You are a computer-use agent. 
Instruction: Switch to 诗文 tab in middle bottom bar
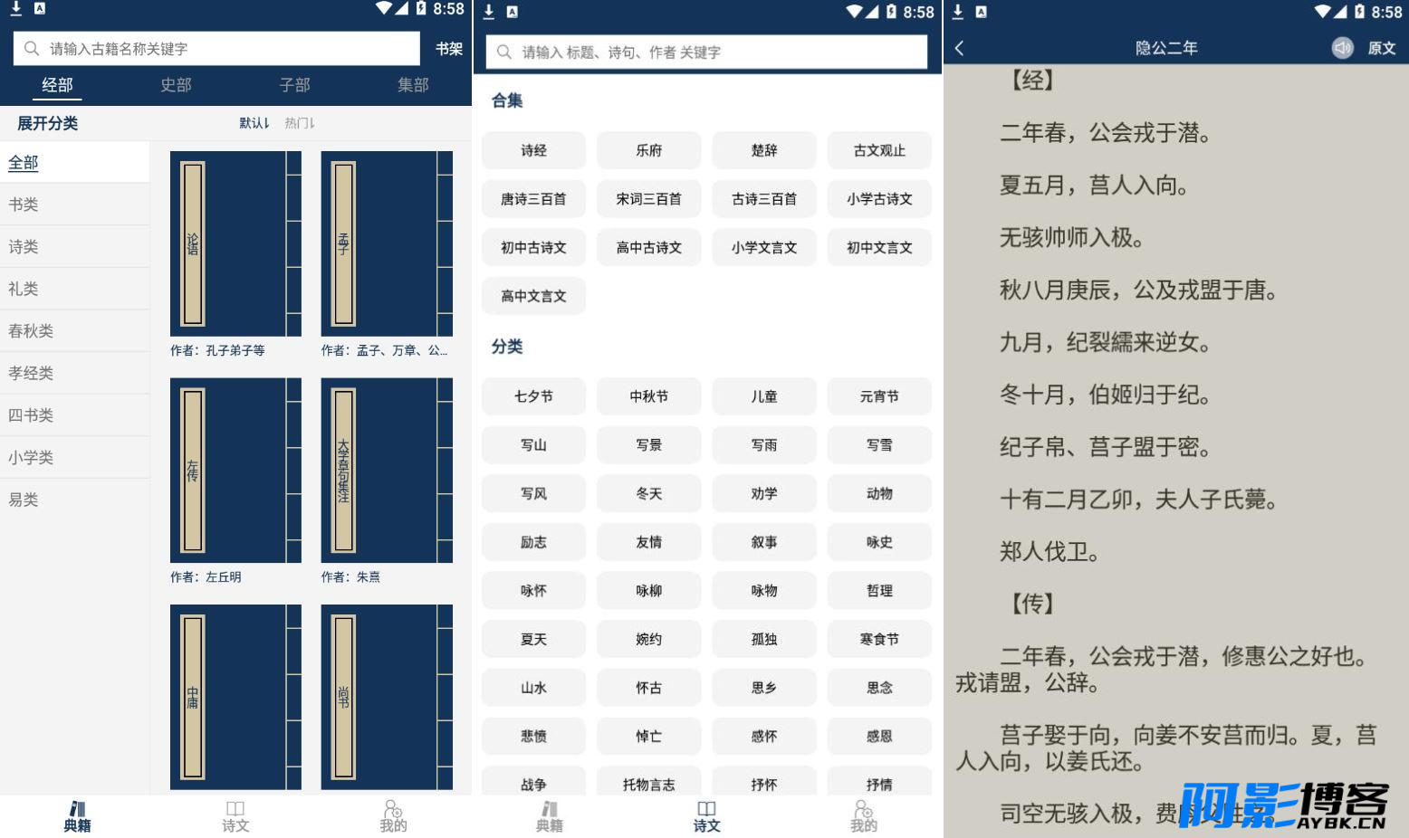coord(706,816)
